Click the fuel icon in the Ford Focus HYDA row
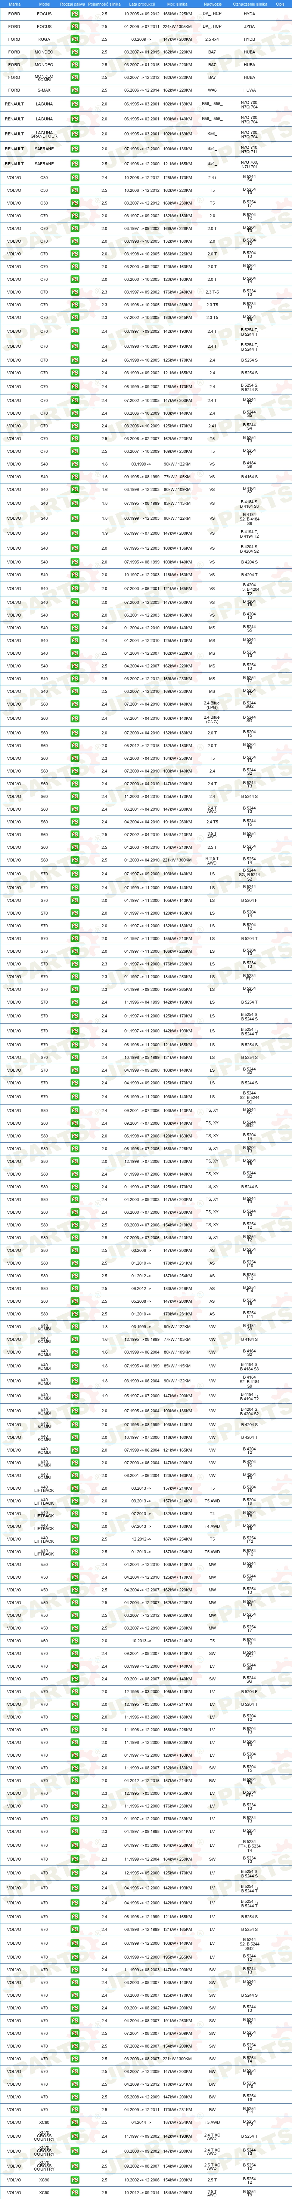Viewport: 292px width, 2199px height. tap(75, 15)
